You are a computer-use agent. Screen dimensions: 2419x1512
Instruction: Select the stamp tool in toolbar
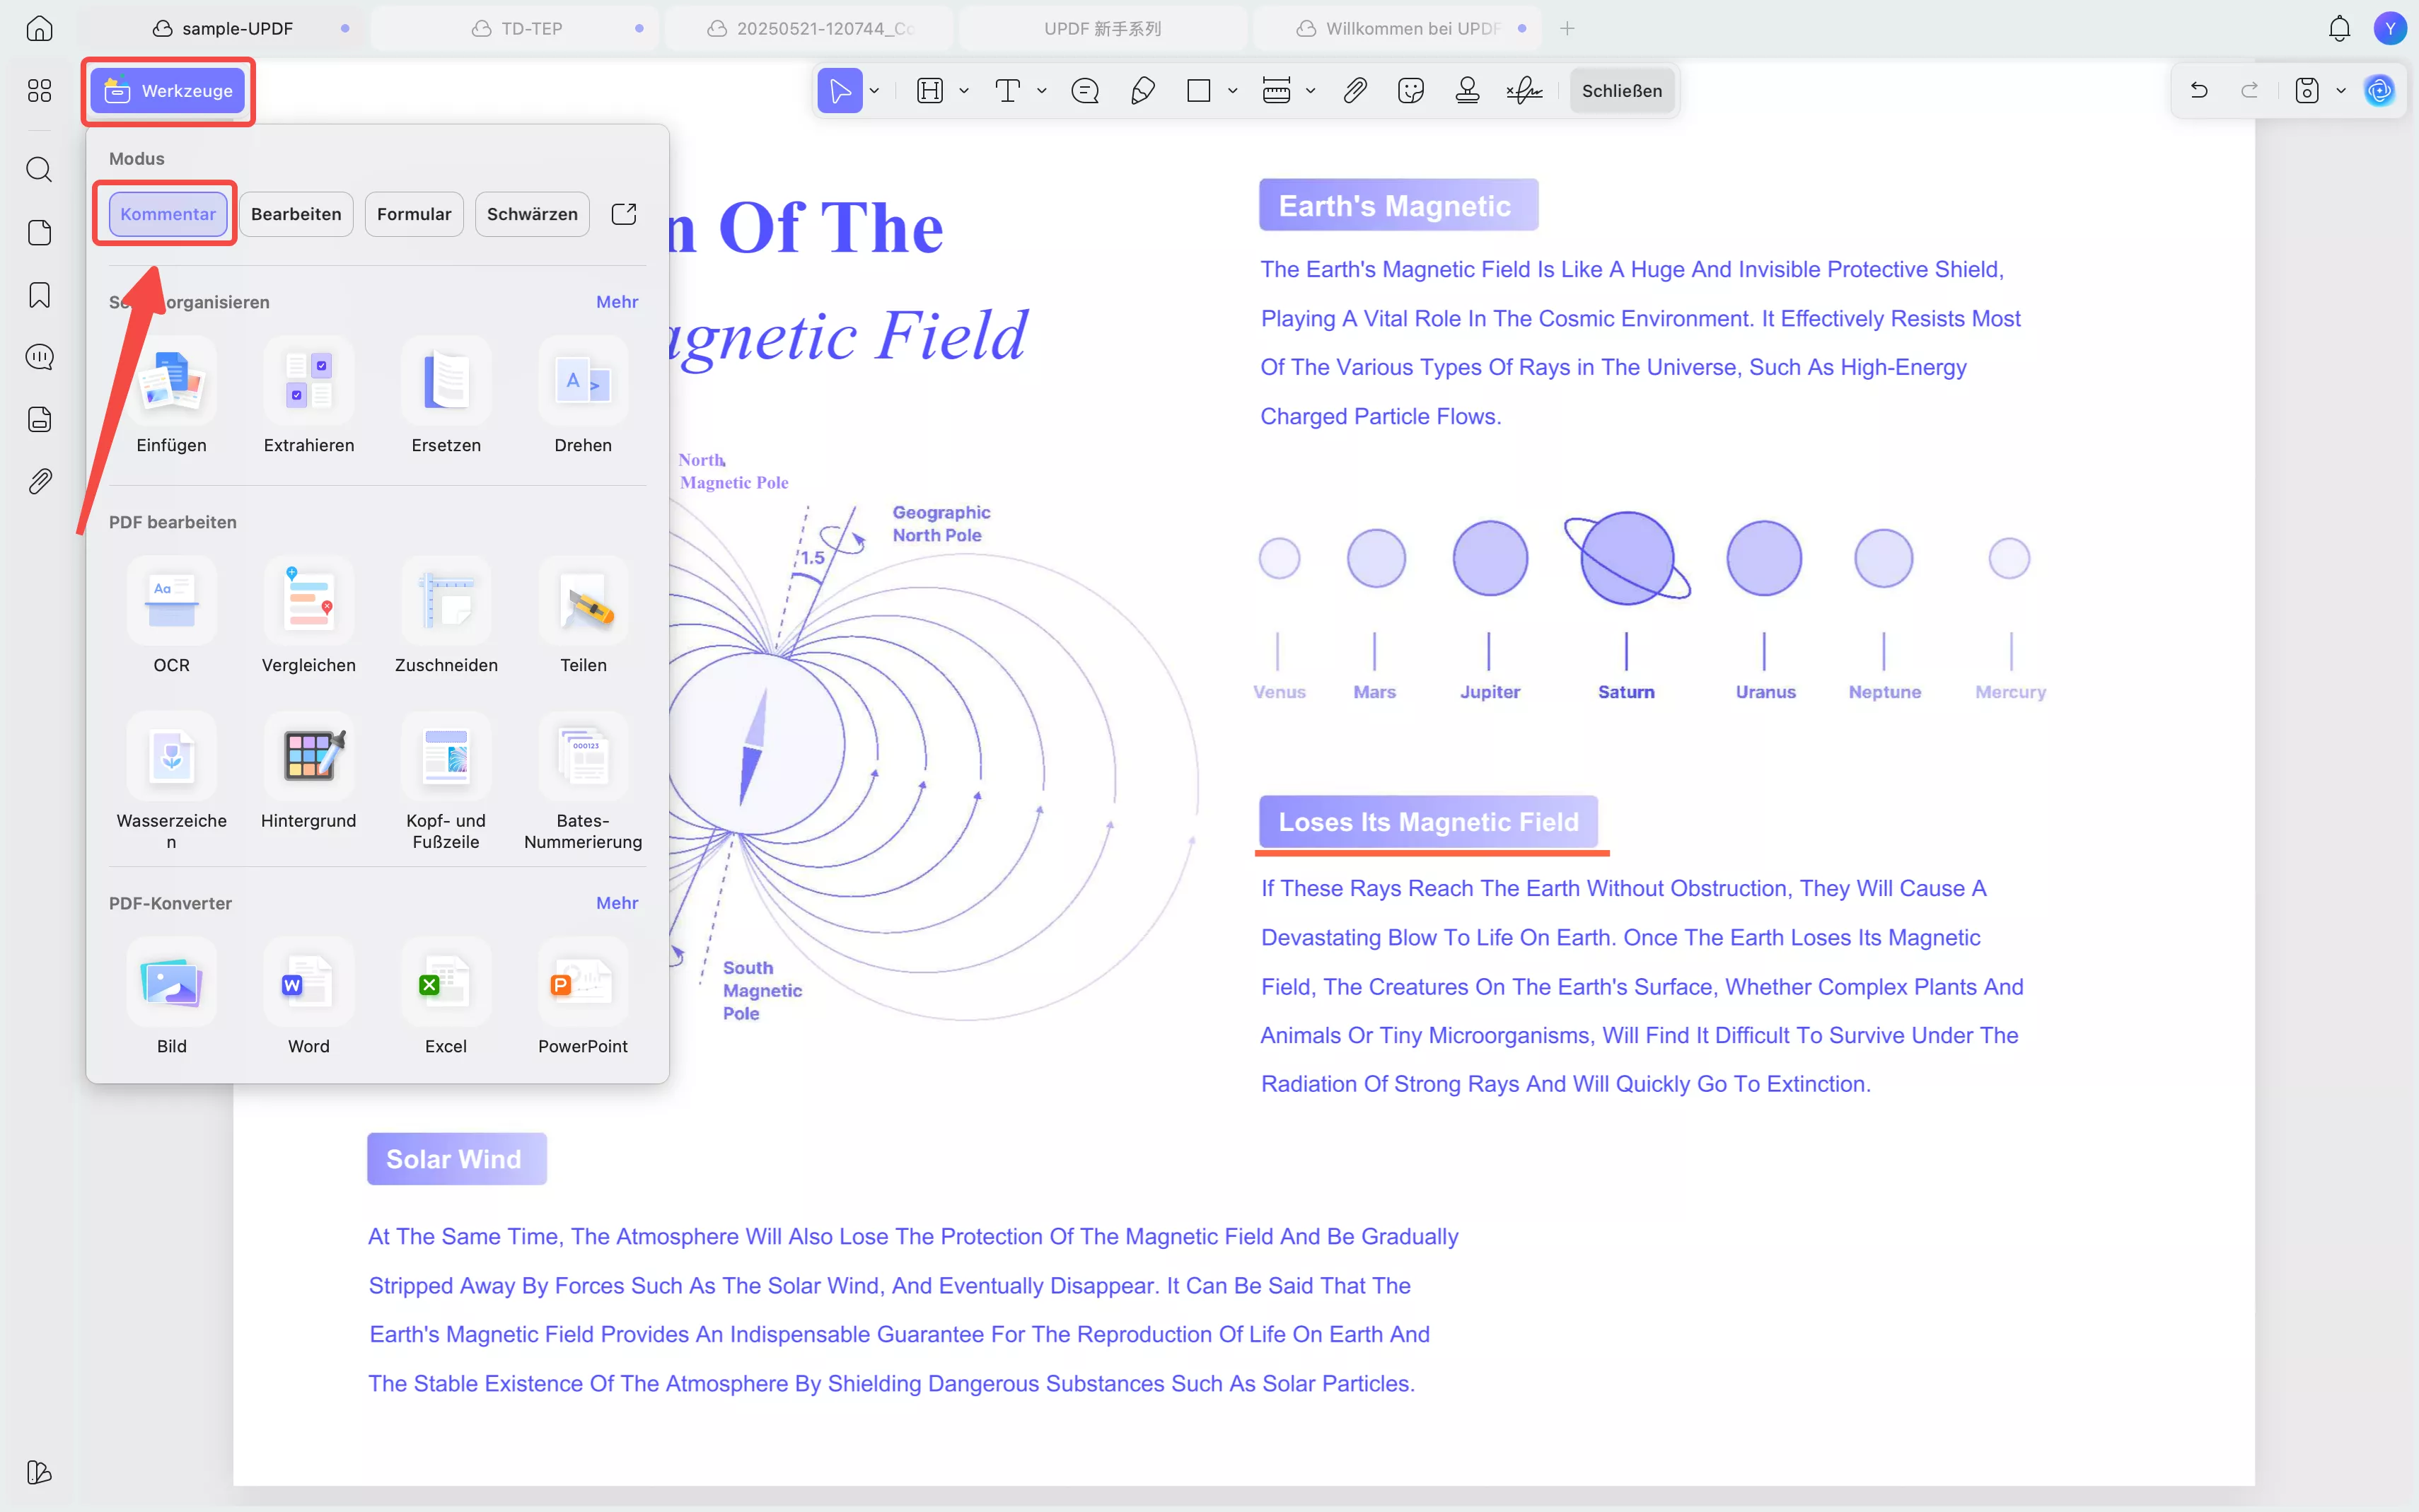tap(1467, 91)
